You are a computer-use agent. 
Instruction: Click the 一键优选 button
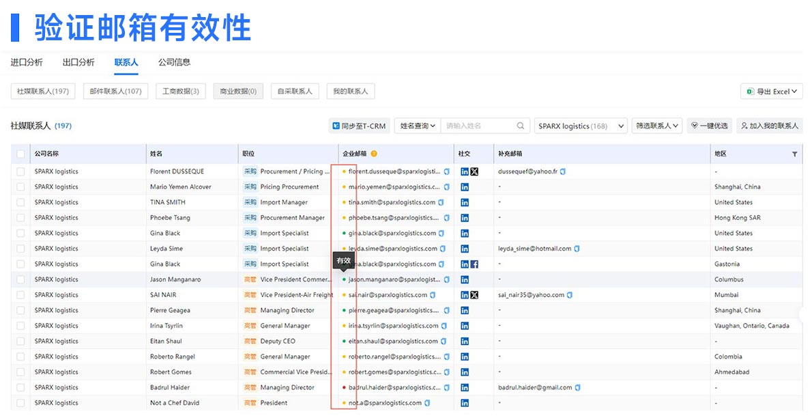[x=710, y=126]
